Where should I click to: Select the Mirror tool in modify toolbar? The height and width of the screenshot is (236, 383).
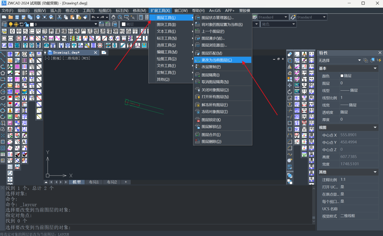click(290, 67)
